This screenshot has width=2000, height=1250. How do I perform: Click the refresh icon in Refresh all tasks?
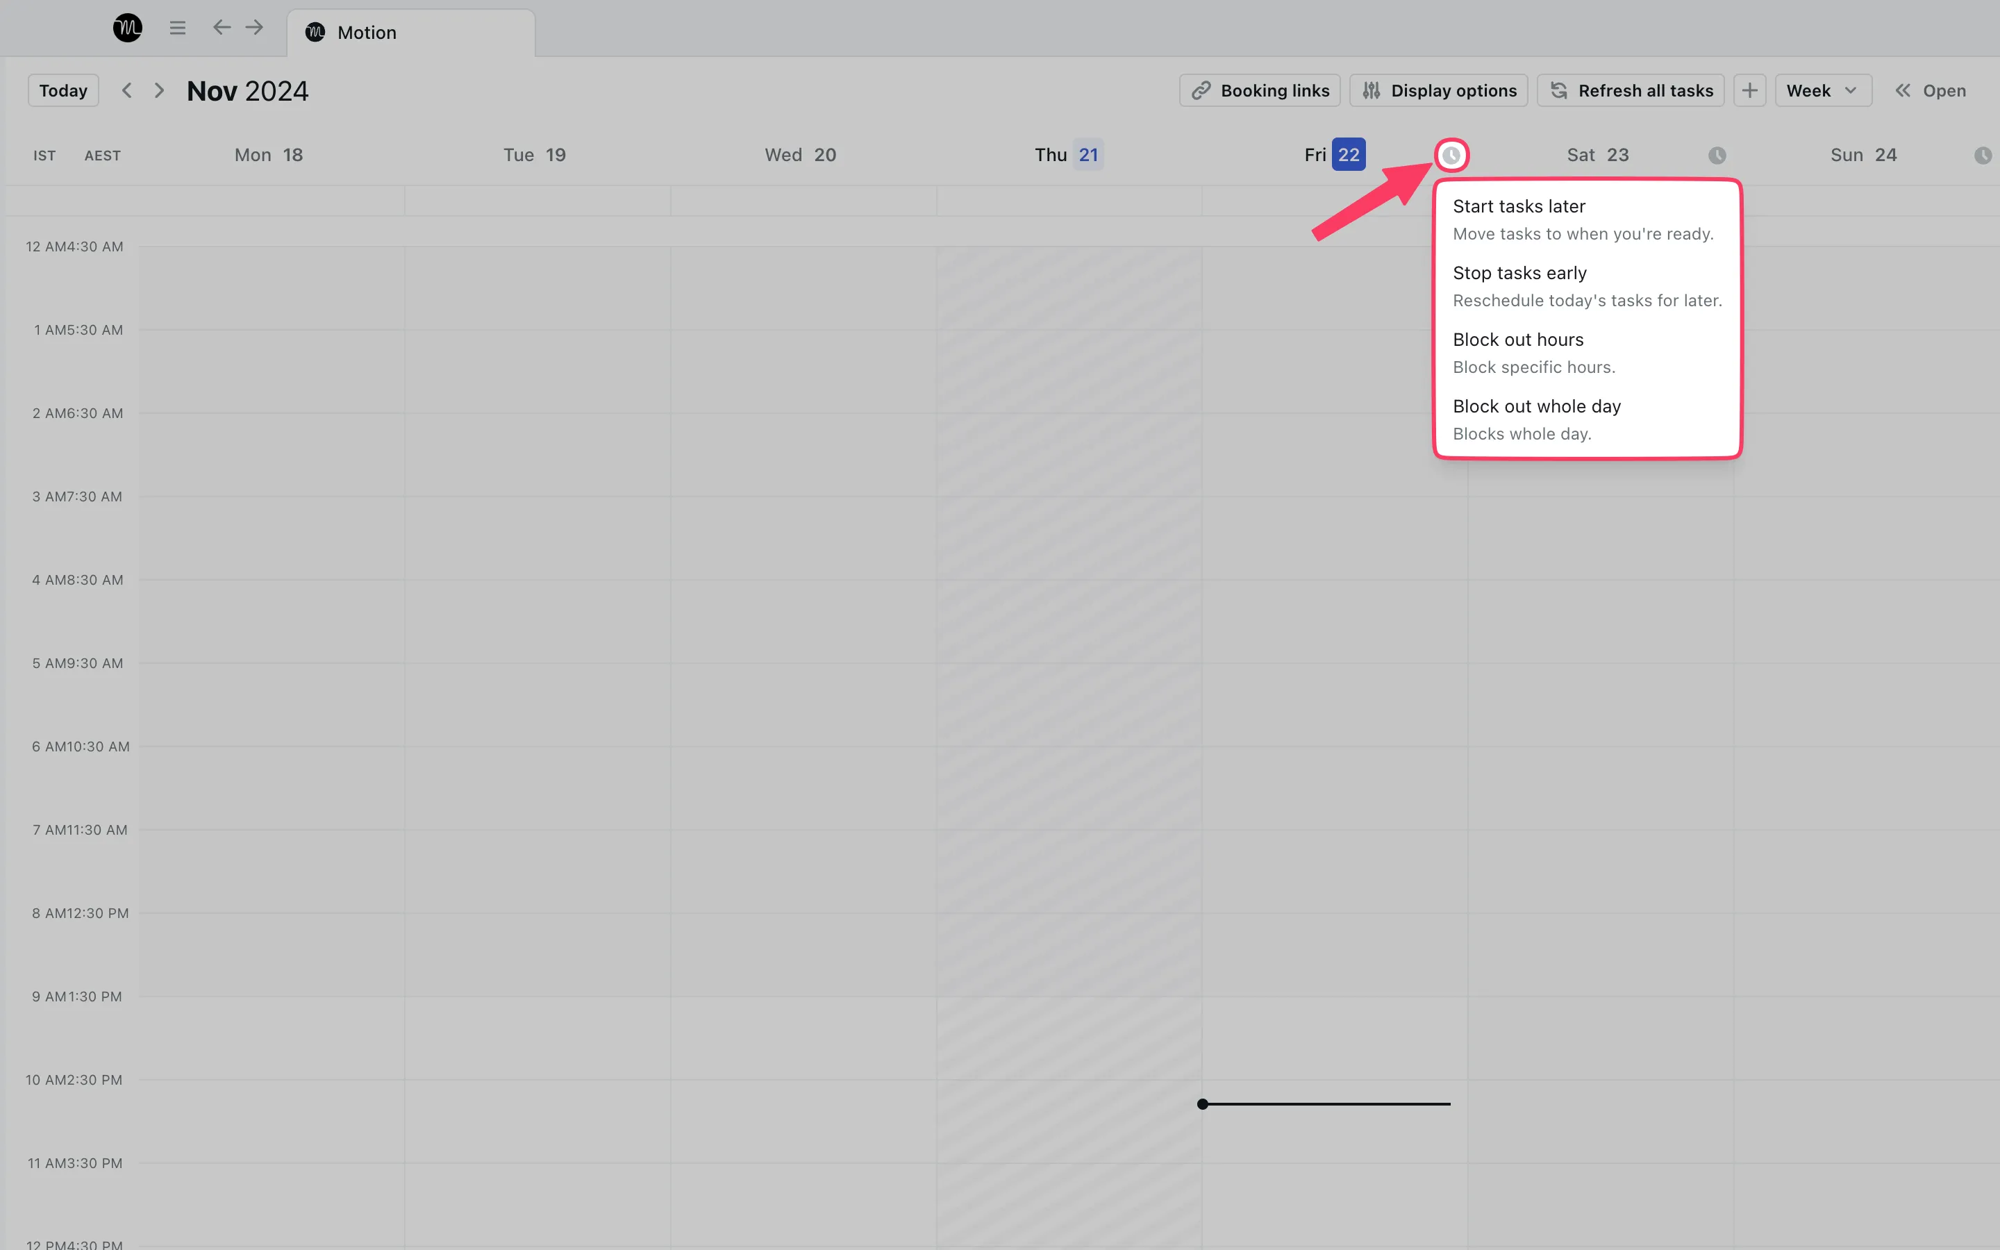click(1558, 90)
